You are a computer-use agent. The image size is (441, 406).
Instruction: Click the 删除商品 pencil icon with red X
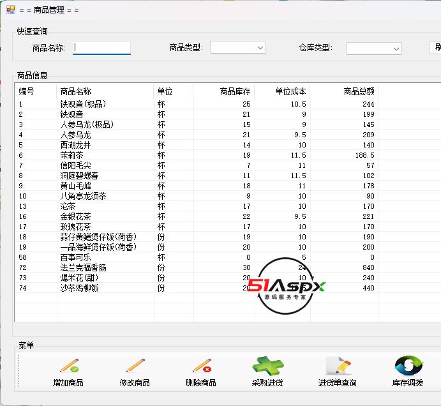[202, 366]
